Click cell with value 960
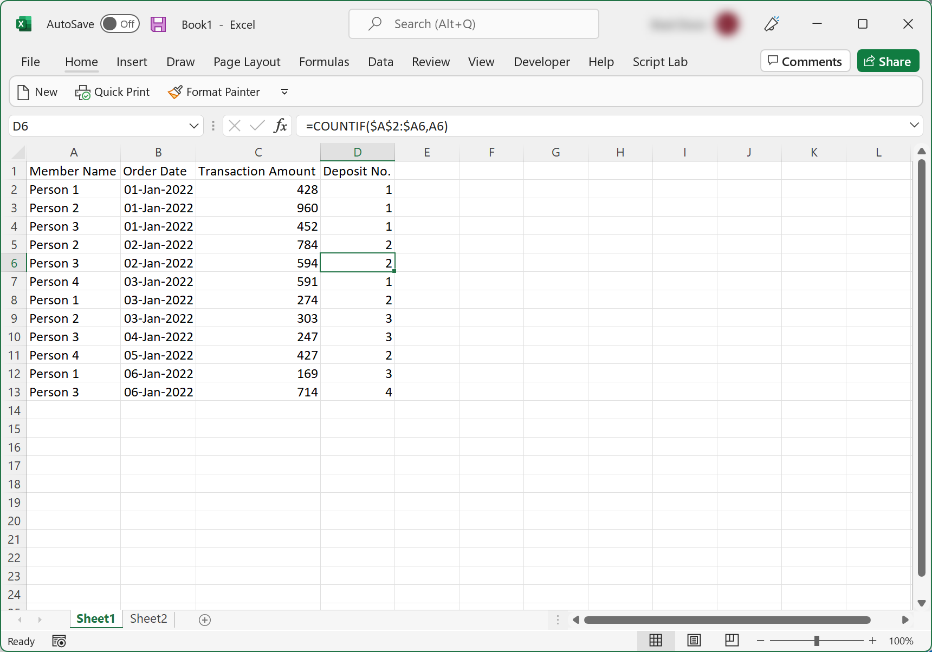The image size is (932, 652). click(257, 208)
